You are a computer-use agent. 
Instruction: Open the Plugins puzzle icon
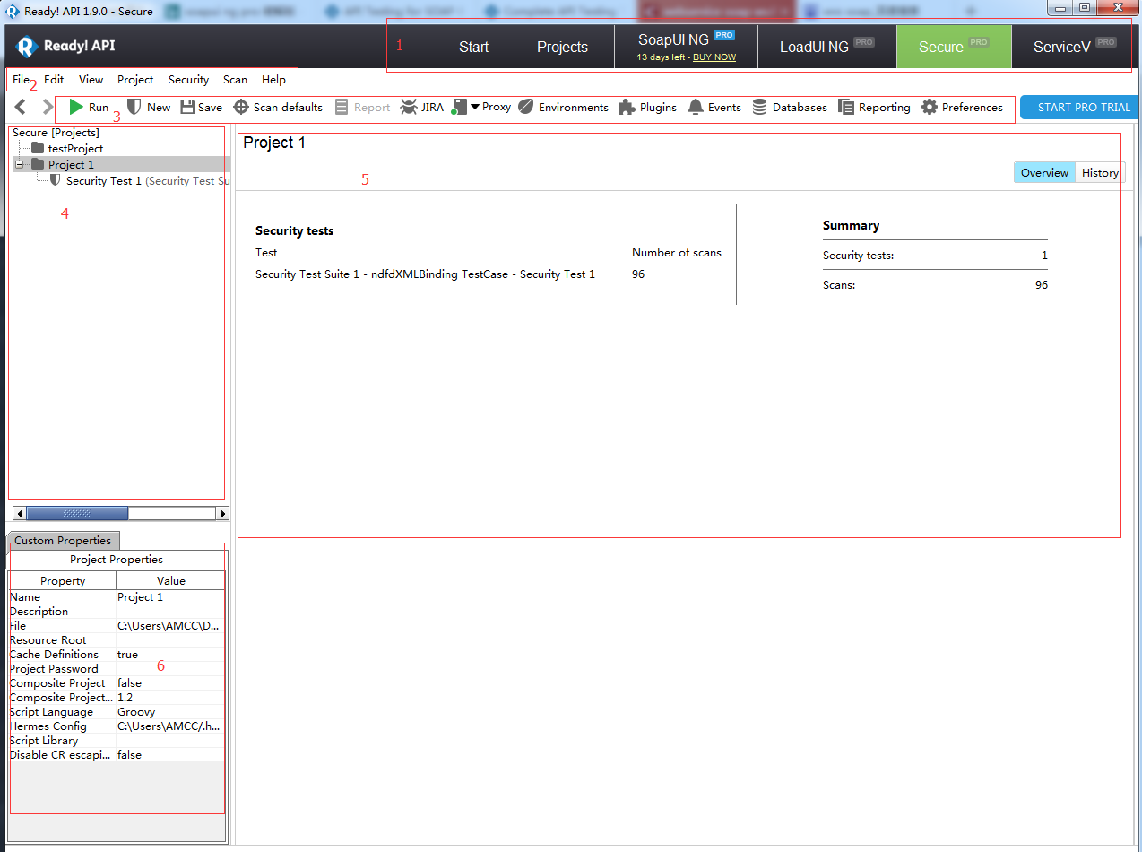627,107
